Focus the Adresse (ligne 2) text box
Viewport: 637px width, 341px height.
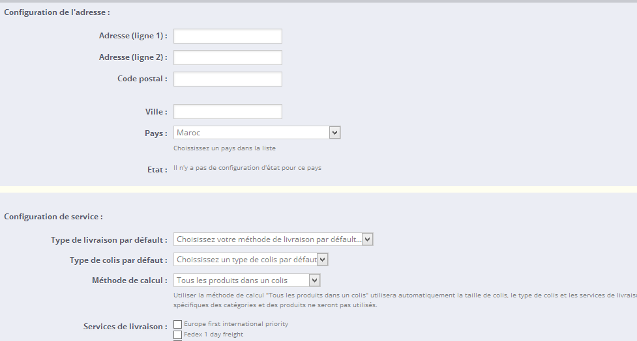228,57
